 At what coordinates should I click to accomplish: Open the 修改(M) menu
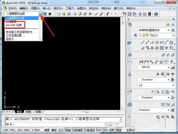coord(106,8)
